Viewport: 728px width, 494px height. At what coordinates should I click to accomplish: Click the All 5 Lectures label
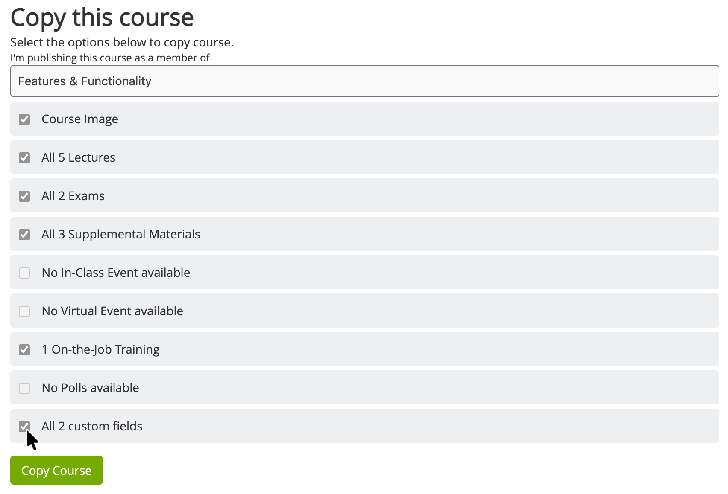click(79, 158)
